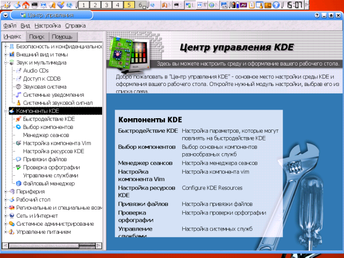Expand the Рабочий стол tree node
This screenshot has width=344, height=258.
click(x=5, y=199)
